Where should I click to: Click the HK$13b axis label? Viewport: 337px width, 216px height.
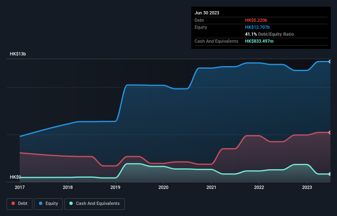[x=18, y=54]
